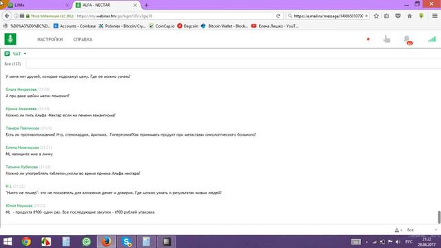Click sender name Тамара Павликова
441x248 pixels.
[x=23, y=128]
